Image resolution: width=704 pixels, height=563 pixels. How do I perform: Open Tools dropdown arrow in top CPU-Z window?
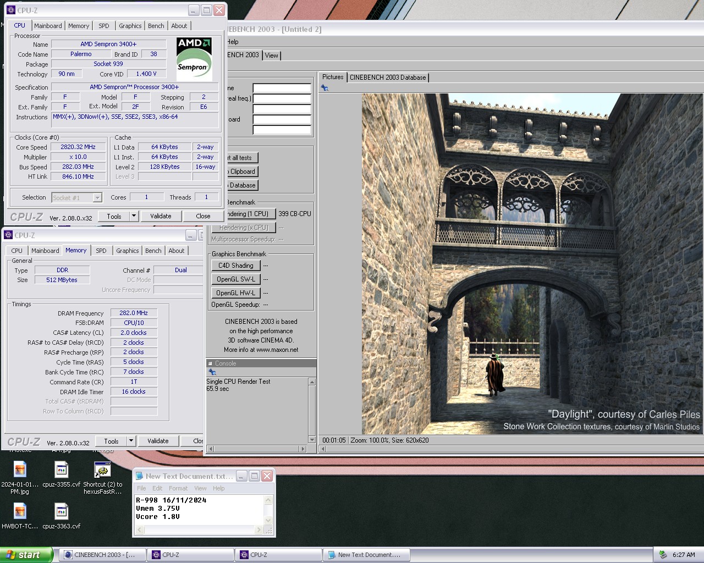click(x=134, y=216)
